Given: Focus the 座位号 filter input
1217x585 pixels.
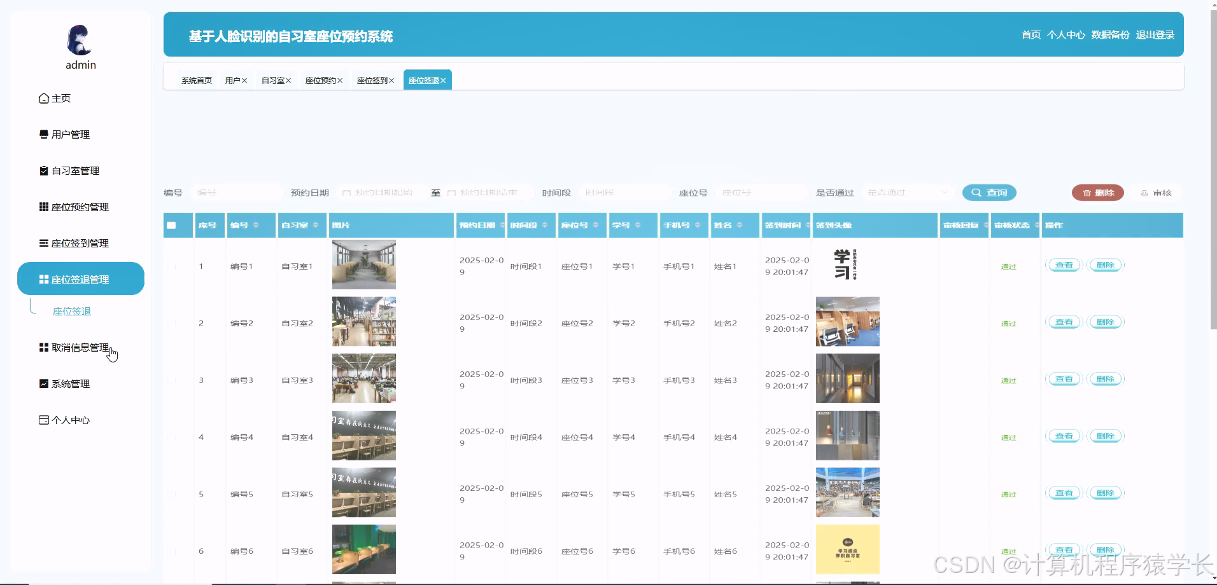Looking at the screenshot, I should pyautogui.click(x=761, y=193).
